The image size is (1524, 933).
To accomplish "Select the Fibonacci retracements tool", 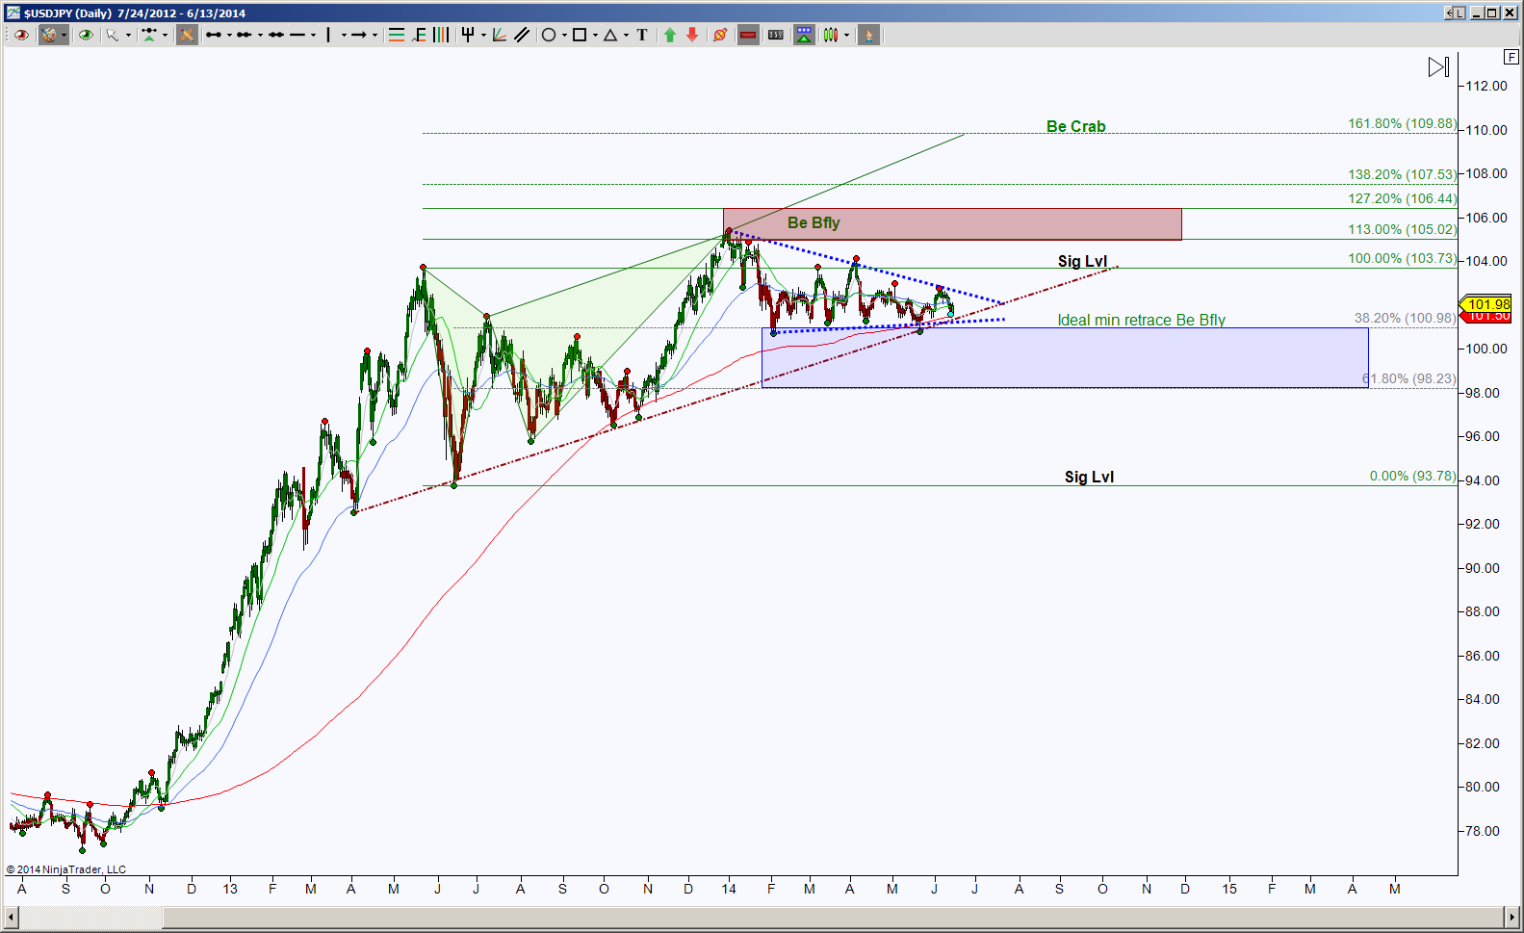I will (396, 35).
